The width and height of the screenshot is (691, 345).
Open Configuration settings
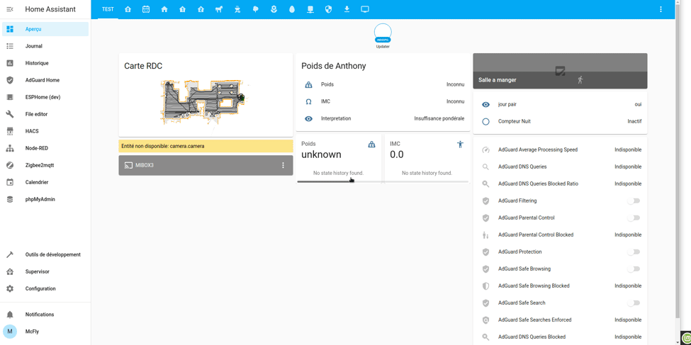(x=45, y=288)
